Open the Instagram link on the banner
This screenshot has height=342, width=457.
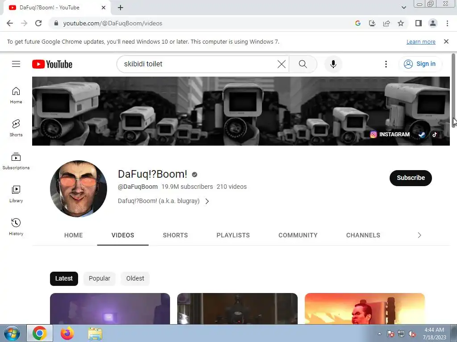[x=390, y=134]
